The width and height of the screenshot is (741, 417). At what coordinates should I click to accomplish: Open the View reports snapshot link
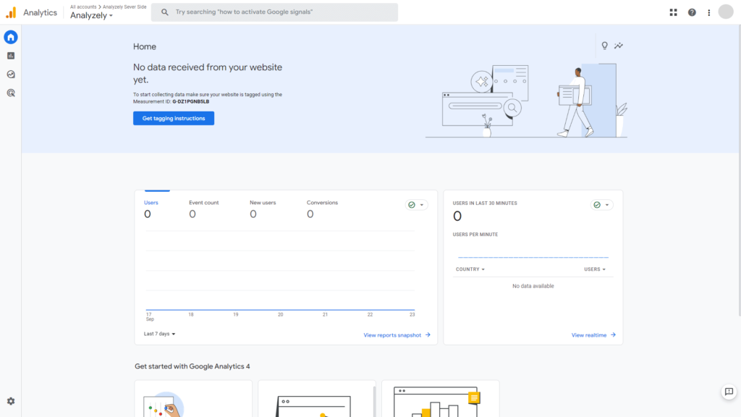coord(392,335)
